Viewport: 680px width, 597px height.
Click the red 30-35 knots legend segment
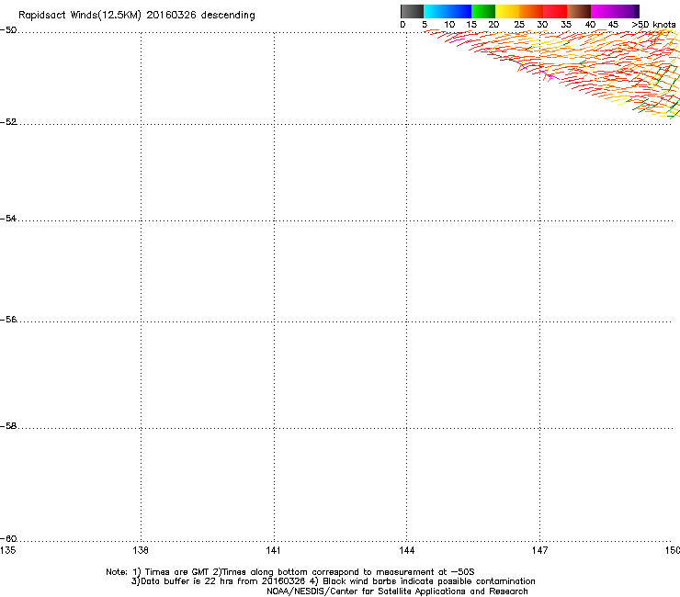[x=555, y=11]
